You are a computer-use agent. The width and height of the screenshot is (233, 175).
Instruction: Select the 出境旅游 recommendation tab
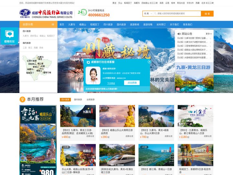[x=91, y=99]
